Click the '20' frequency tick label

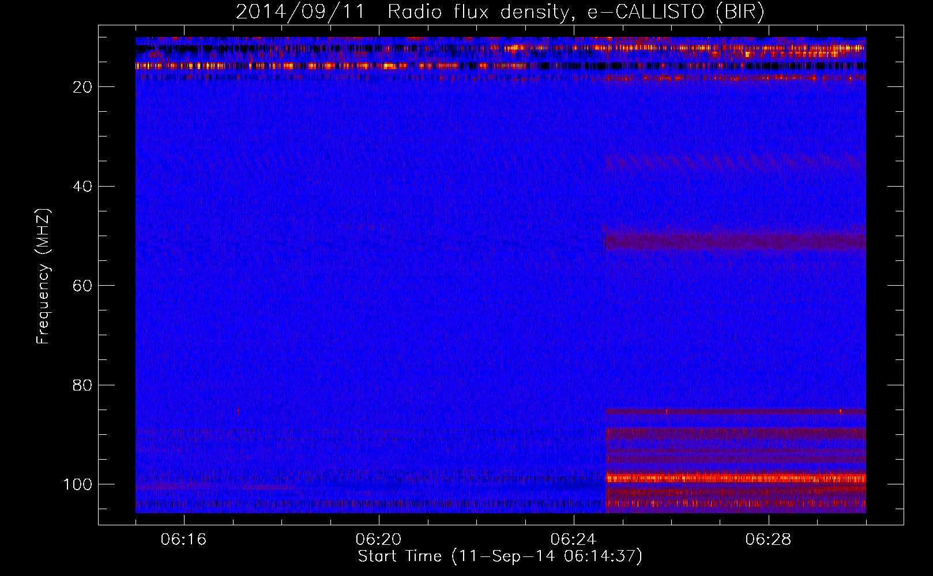83,87
